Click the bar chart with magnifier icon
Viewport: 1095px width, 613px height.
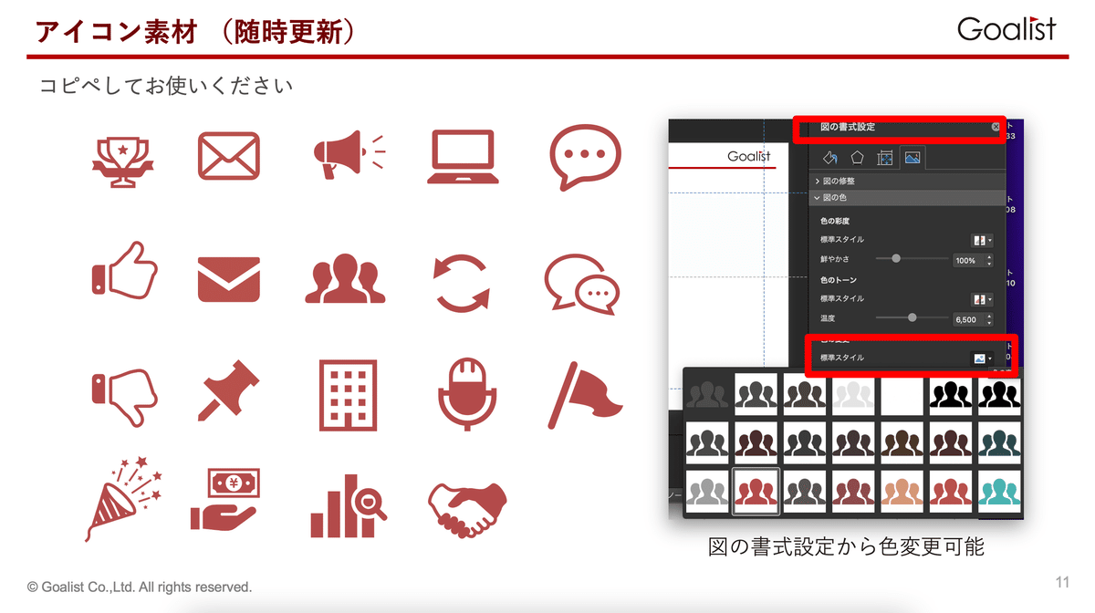coord(348,505)
